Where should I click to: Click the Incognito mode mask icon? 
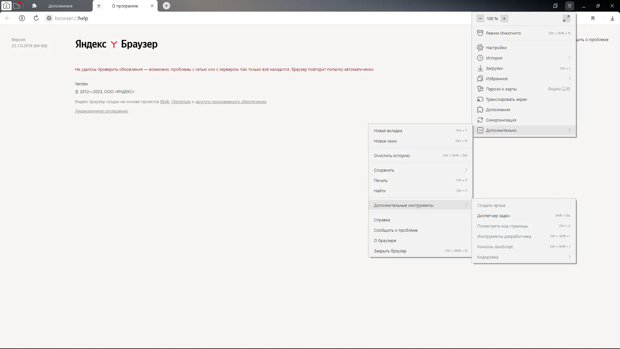point(480,33)
